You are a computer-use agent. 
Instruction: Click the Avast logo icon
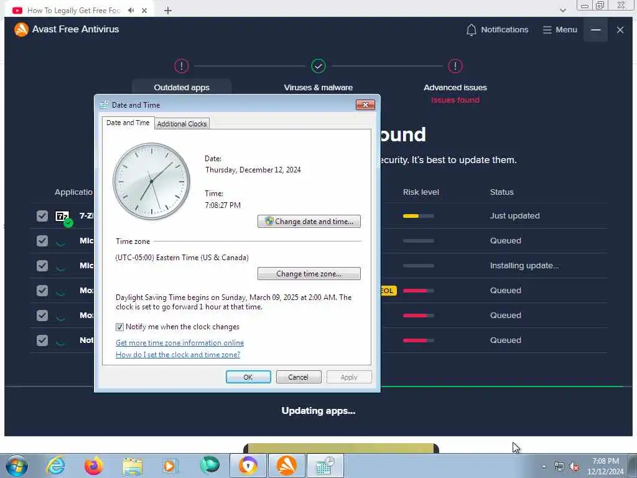tap(21, 29)
